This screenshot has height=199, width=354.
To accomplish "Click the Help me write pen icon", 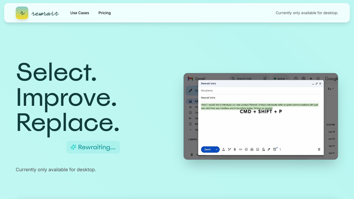I will (x=229, y=150).
